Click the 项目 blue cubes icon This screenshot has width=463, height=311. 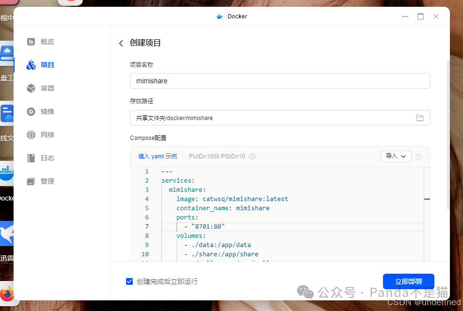31,65
